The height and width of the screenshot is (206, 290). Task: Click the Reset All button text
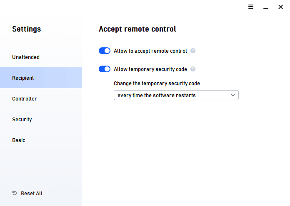pyautogui.click(x=32, y=194)
